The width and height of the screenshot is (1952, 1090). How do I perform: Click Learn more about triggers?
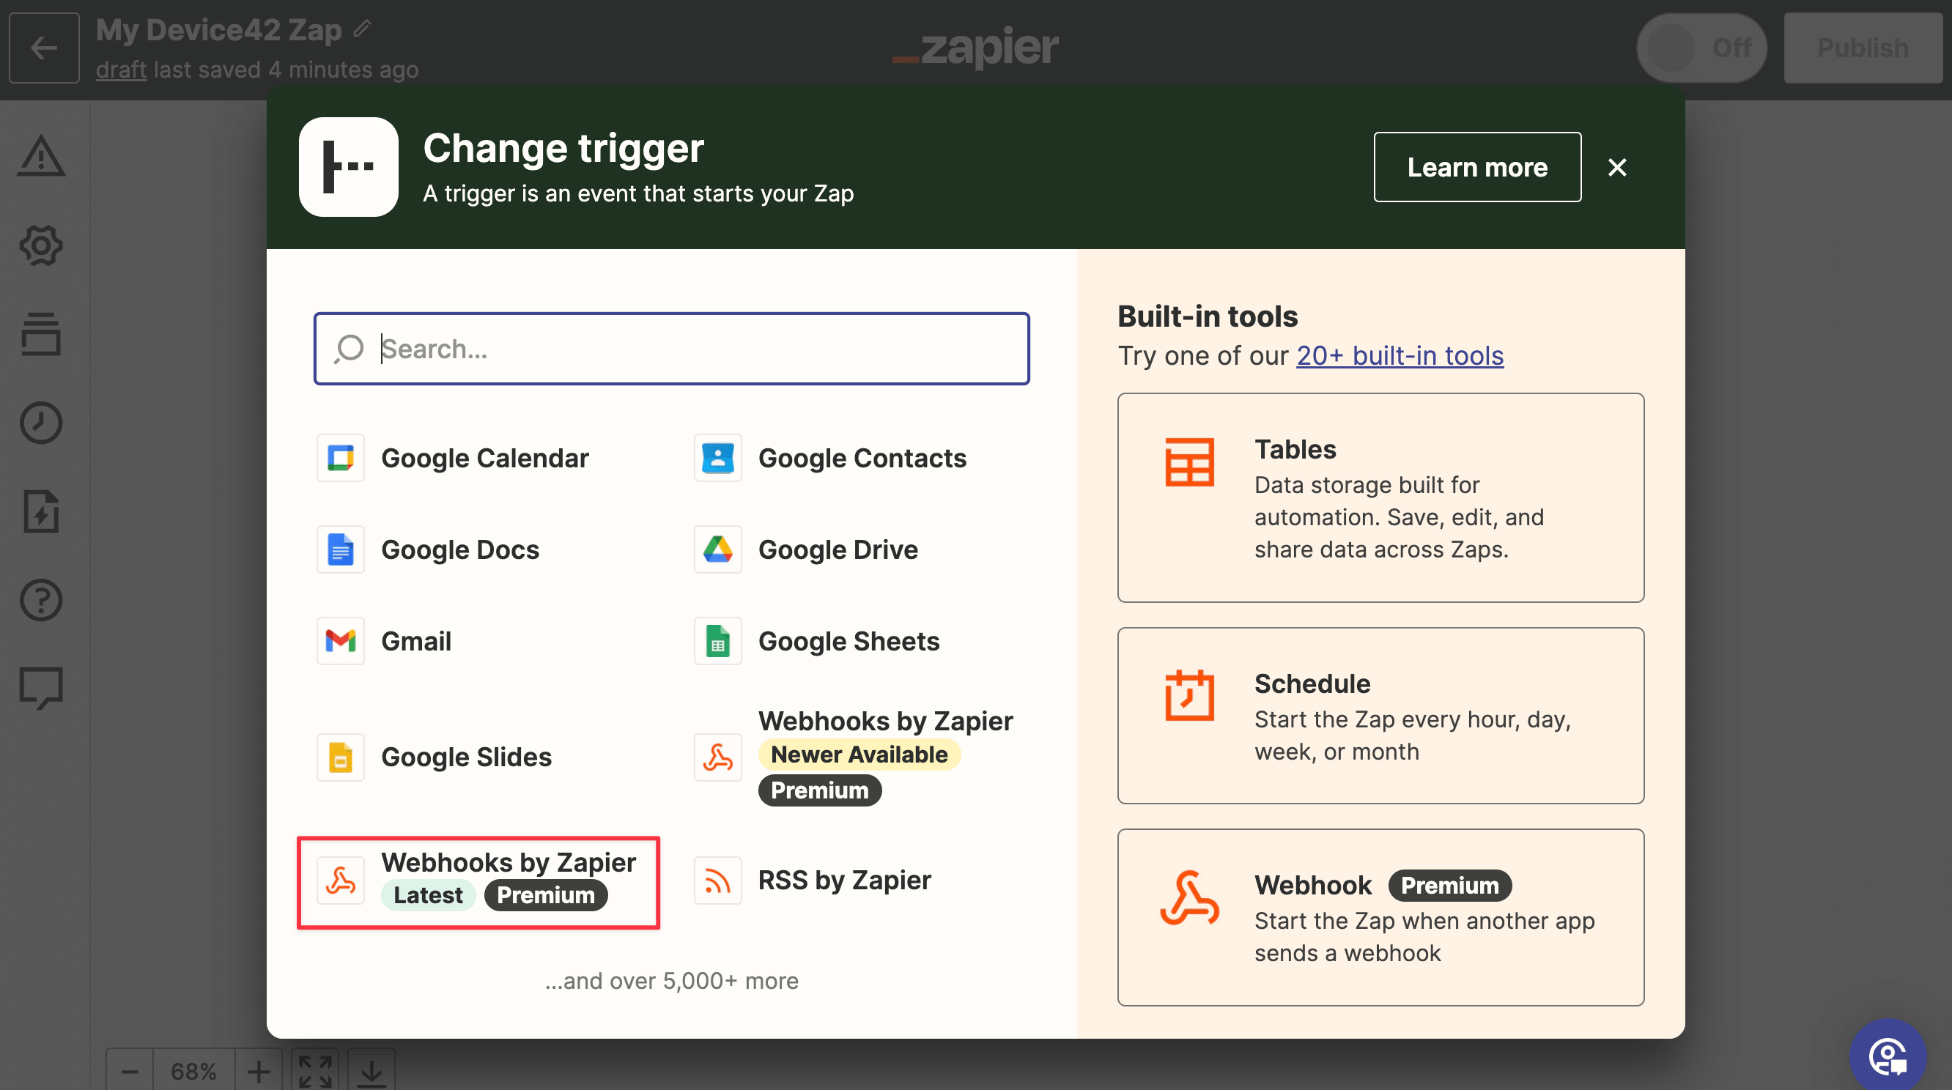coord(1476,166)
